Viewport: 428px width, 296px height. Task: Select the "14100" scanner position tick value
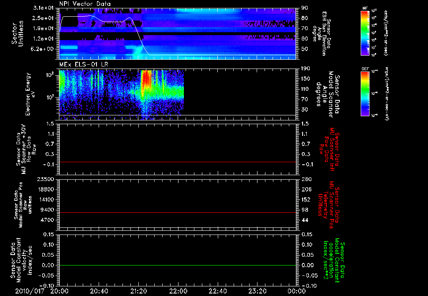(46, 199)
